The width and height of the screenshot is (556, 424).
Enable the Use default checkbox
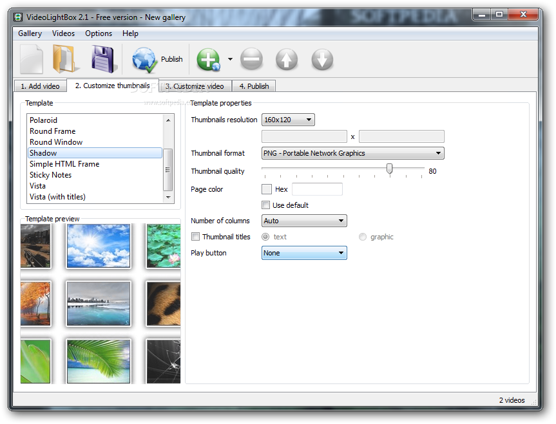click(x=265, y=205)
